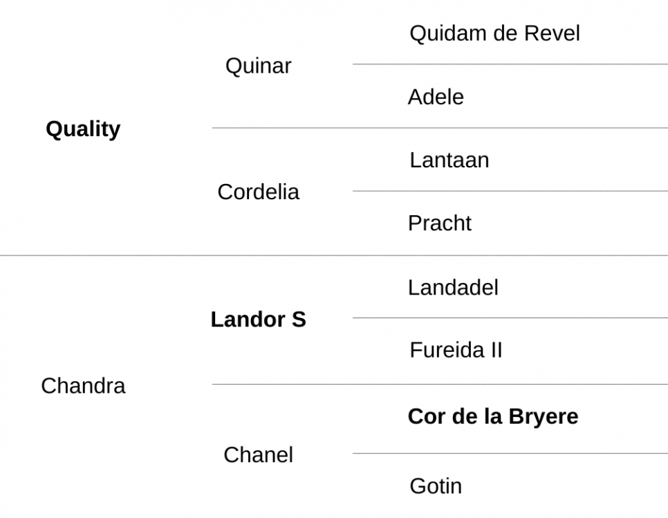The width and height of the screenshot is (668, 518).
Task: Click the ancestor Pracht
Action: point(440,223)
